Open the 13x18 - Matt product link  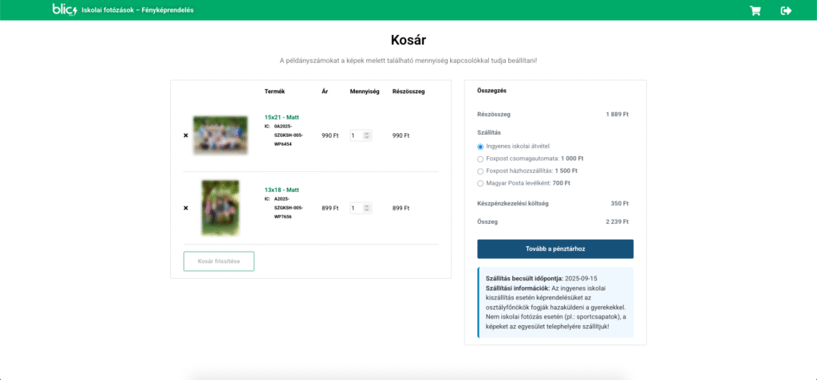[x=282, y=190]
